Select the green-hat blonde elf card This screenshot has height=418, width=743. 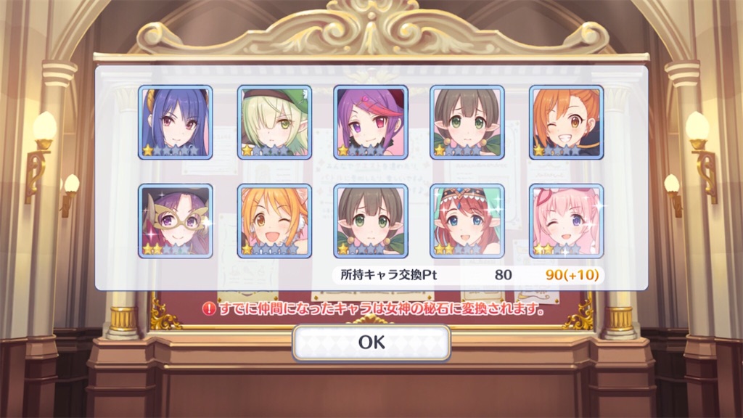tap(274, 122)
